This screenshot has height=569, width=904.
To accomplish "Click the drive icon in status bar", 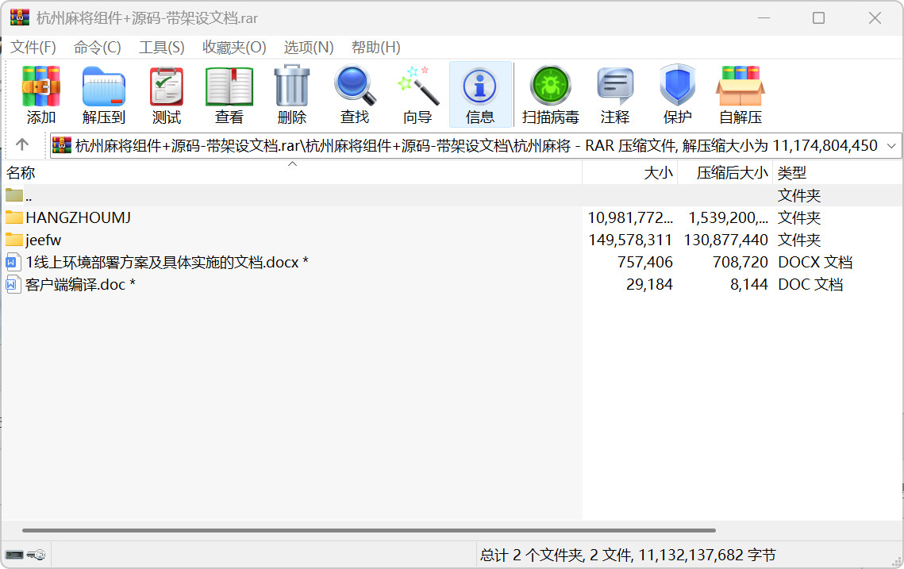I will (14, 556).
